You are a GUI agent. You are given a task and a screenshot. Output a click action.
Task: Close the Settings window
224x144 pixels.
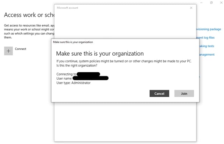[221, 3]
